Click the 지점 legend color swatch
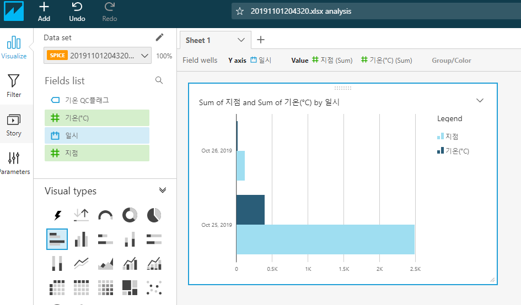 [441, 136]
